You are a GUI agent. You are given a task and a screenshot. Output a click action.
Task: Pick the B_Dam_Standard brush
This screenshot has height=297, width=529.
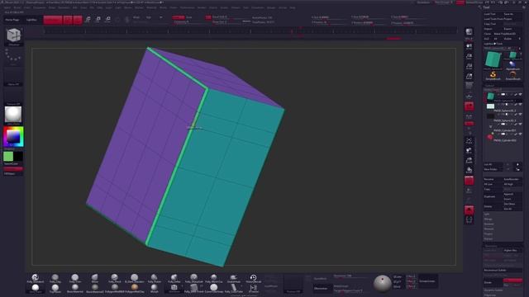click(x=134, y=279)
